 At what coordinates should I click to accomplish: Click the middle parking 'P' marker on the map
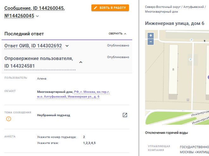click(190, 59)
